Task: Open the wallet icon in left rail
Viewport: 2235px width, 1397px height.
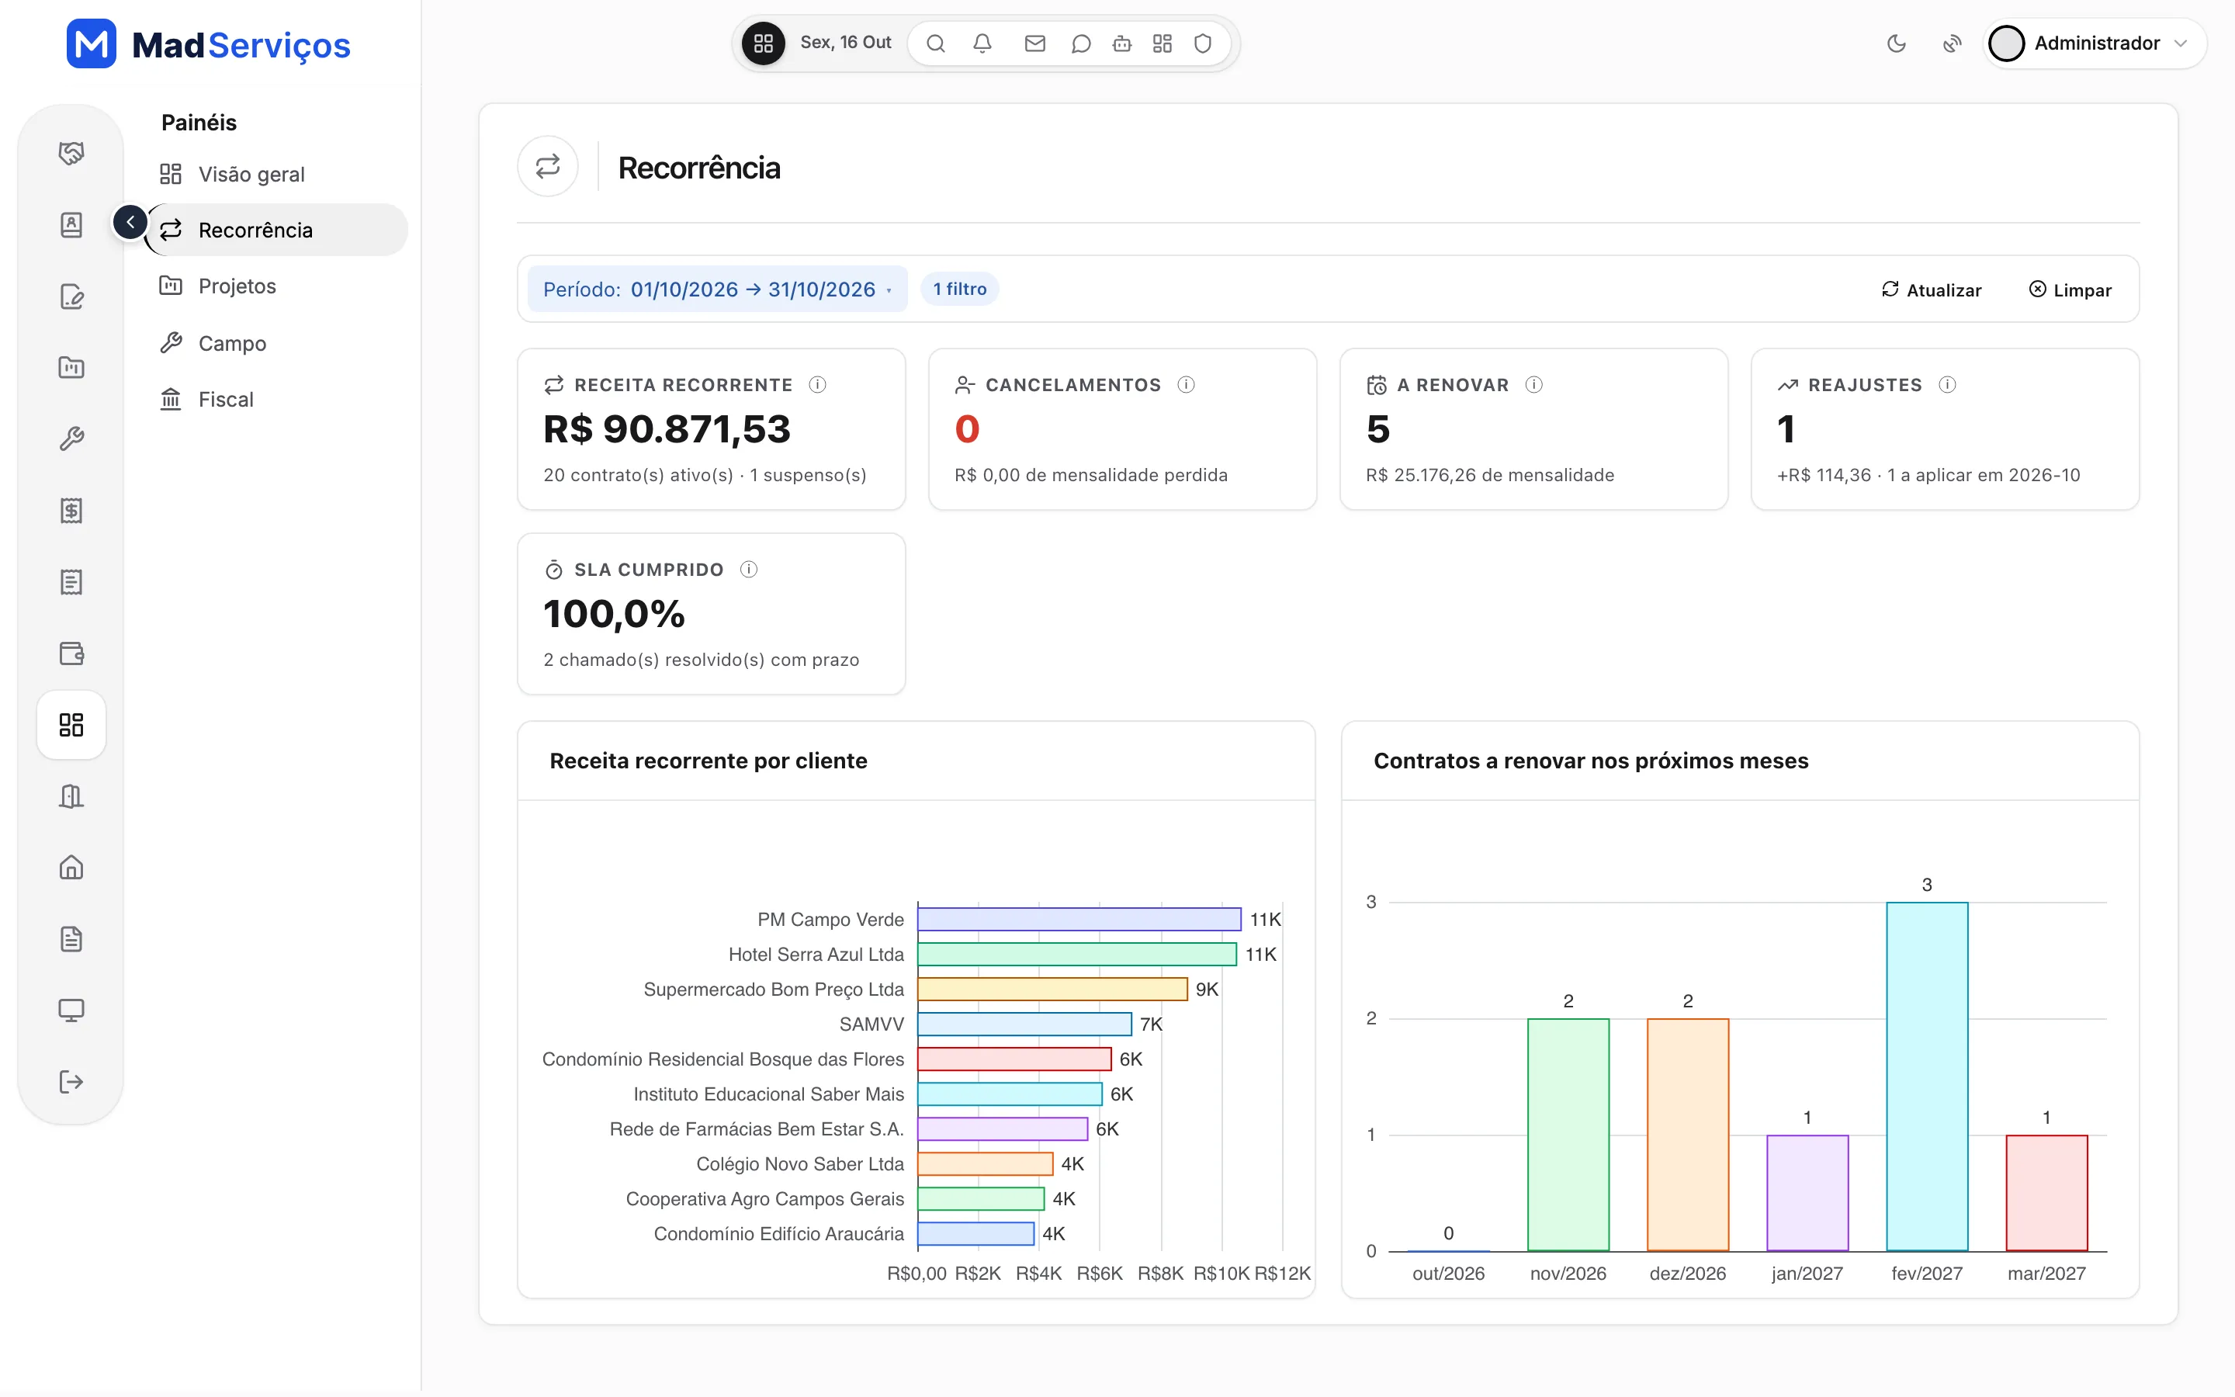Action: click(x=71, y=653)
